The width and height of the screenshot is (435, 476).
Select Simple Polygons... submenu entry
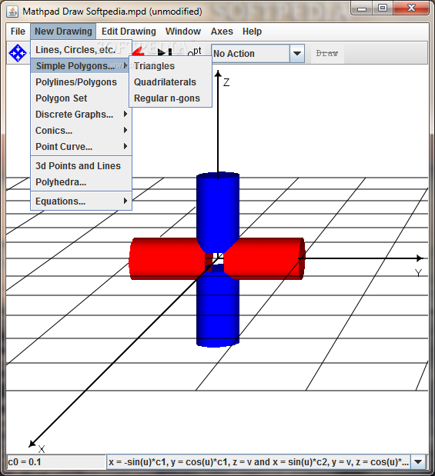point(79,66)
